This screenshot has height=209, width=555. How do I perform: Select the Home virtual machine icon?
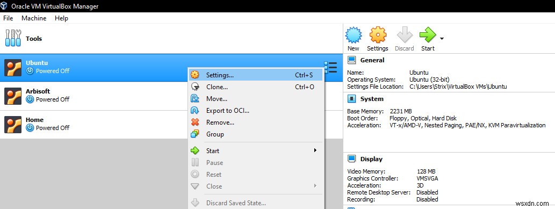coord(13,125)
